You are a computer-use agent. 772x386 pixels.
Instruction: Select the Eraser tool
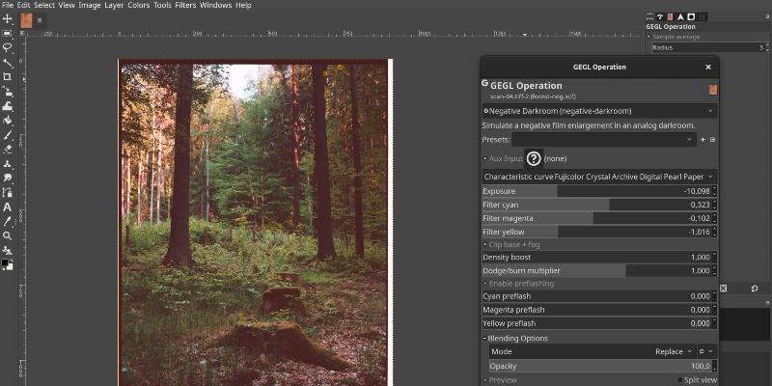point(7,149)
